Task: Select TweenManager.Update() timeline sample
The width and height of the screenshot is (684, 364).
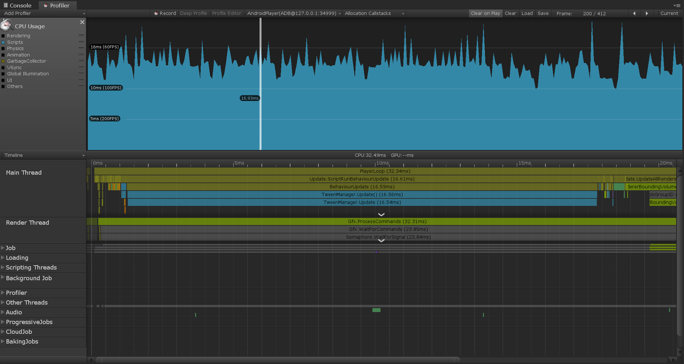Action: point(362,195)
